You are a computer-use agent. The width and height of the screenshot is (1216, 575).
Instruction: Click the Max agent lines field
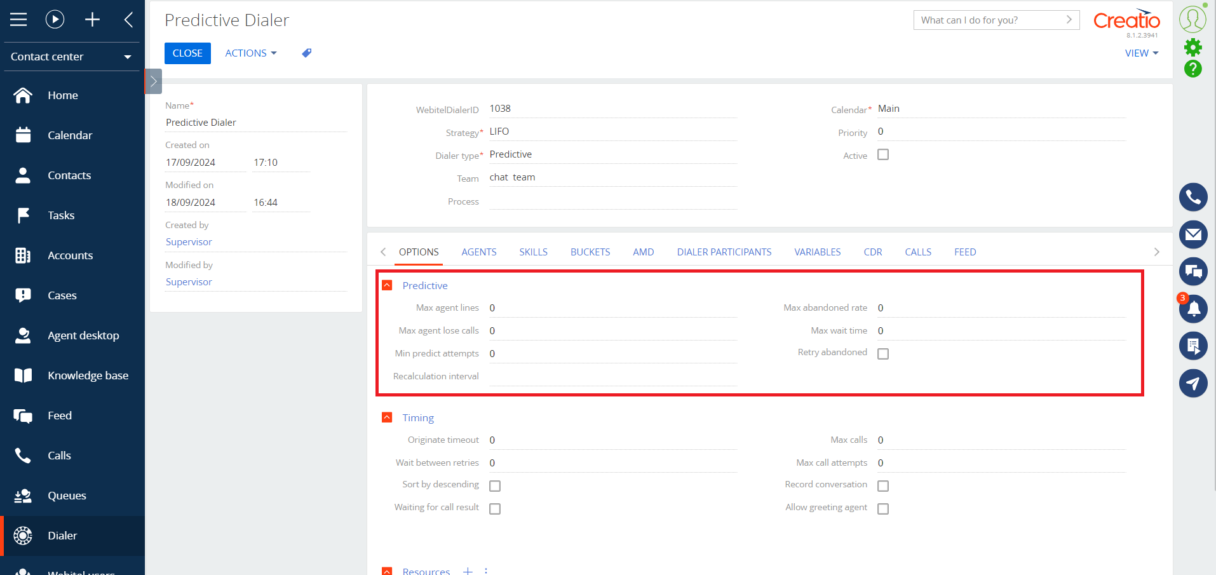pos(612,308)
